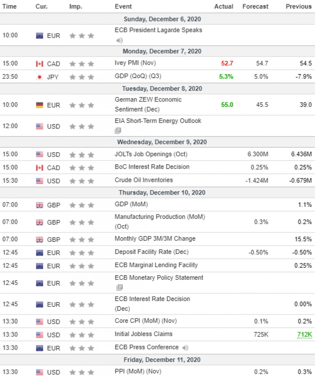Click the US flag in the Core CPI row
The height and width of the screenshot is (378, 315).
39,322
